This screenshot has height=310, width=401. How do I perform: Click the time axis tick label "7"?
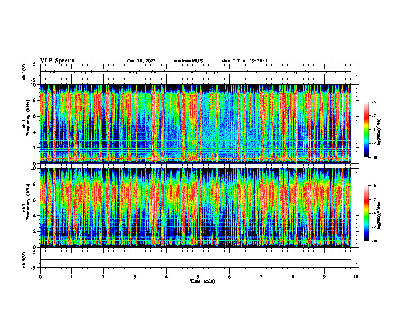pos(261,277)
